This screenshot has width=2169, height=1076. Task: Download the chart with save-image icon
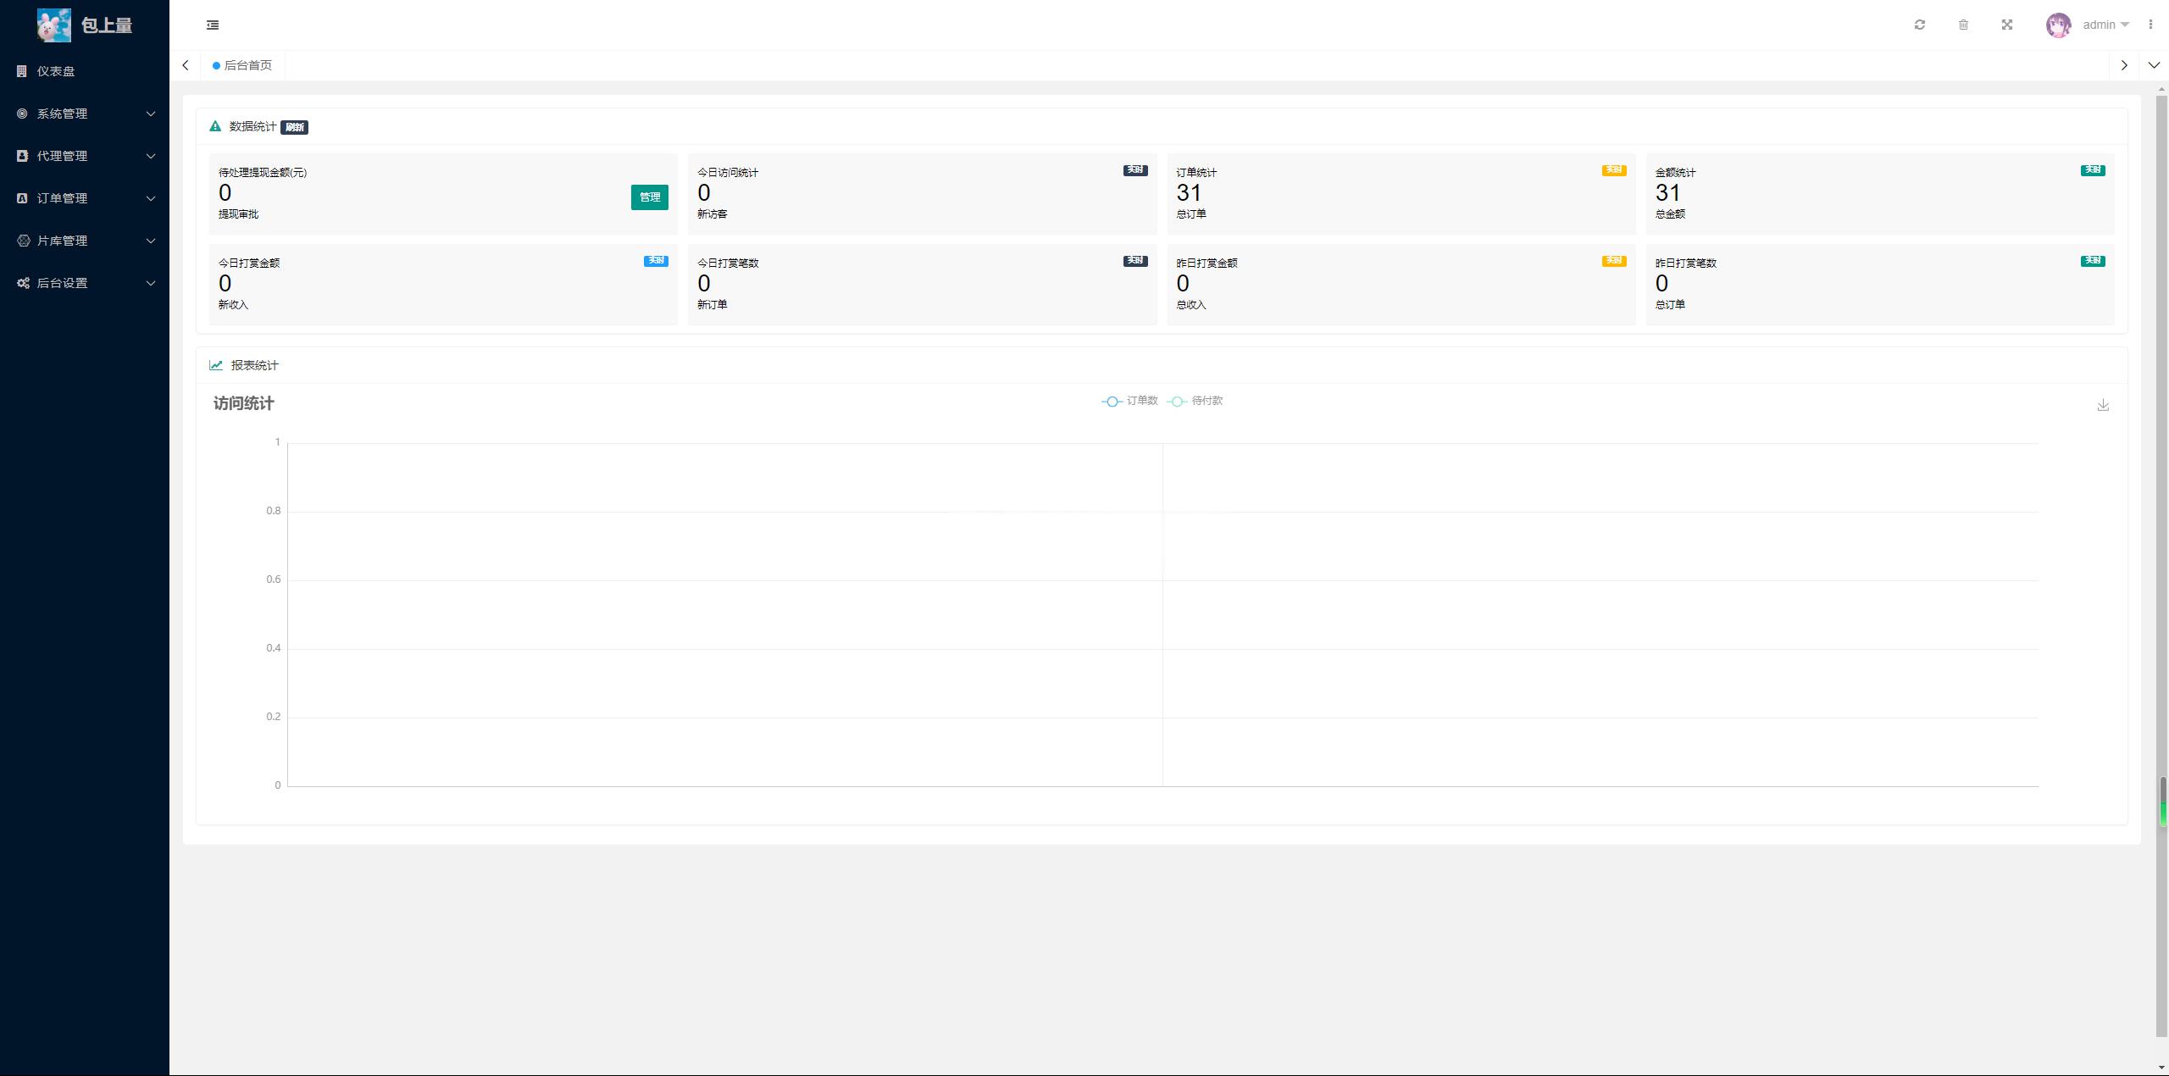point(2103,405)
